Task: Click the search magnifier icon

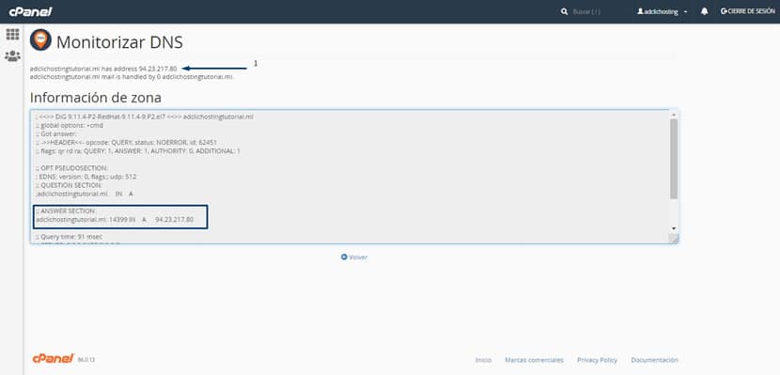Action: pyautogui.click(x=564, y=11)
